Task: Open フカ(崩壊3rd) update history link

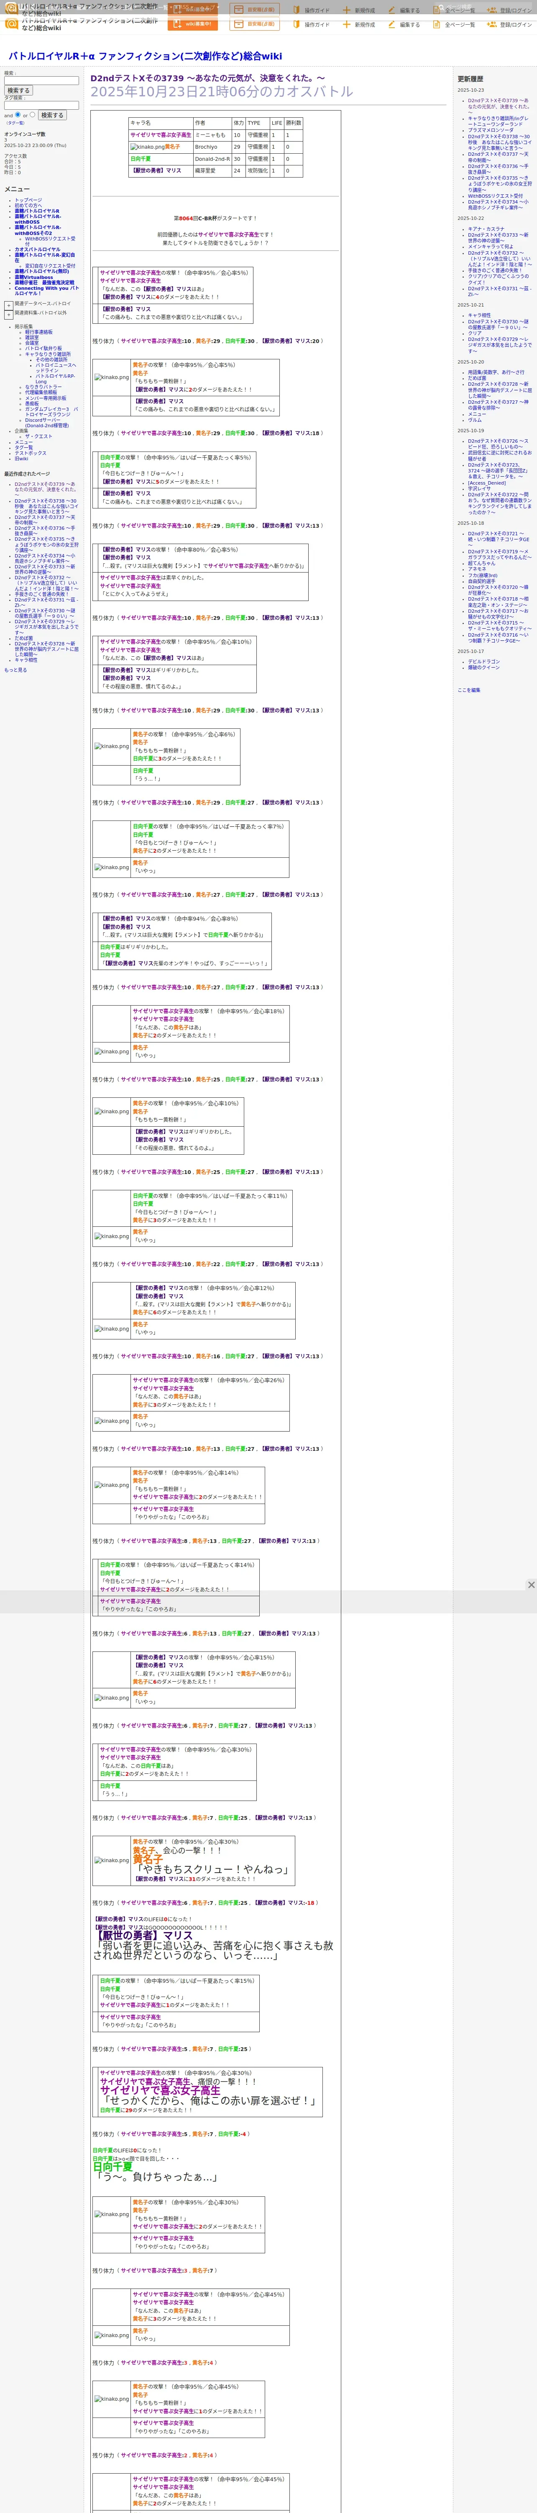Action: tap(483, 575)
